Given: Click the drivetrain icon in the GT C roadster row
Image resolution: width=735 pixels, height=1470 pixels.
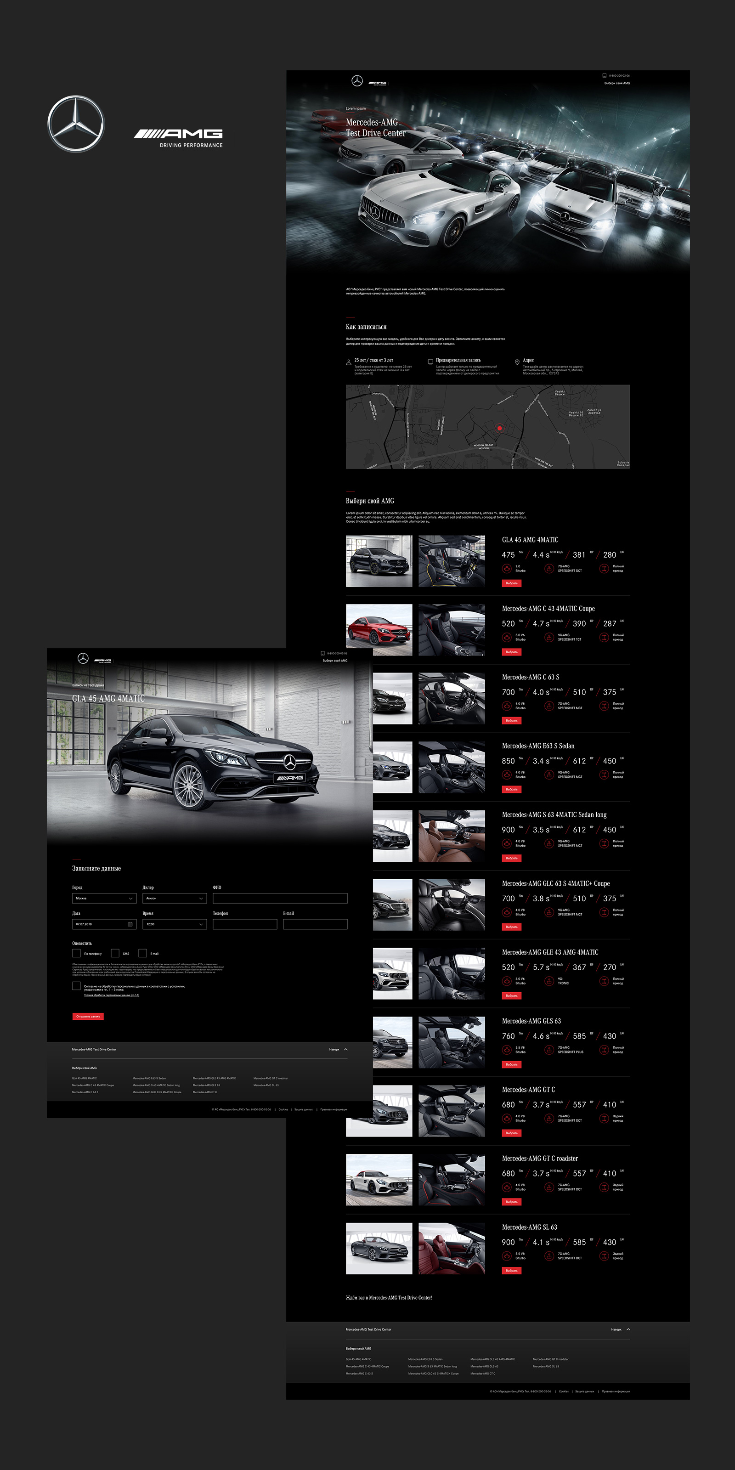Looking at the screenshot, I should (604, 1187).
